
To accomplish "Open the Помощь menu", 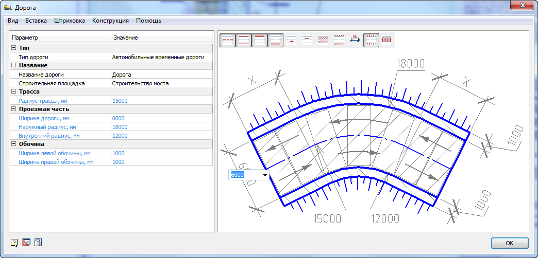I will click(148, 21).
